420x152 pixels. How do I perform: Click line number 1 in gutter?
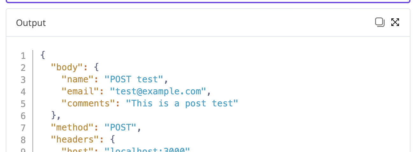pos(23,56)
